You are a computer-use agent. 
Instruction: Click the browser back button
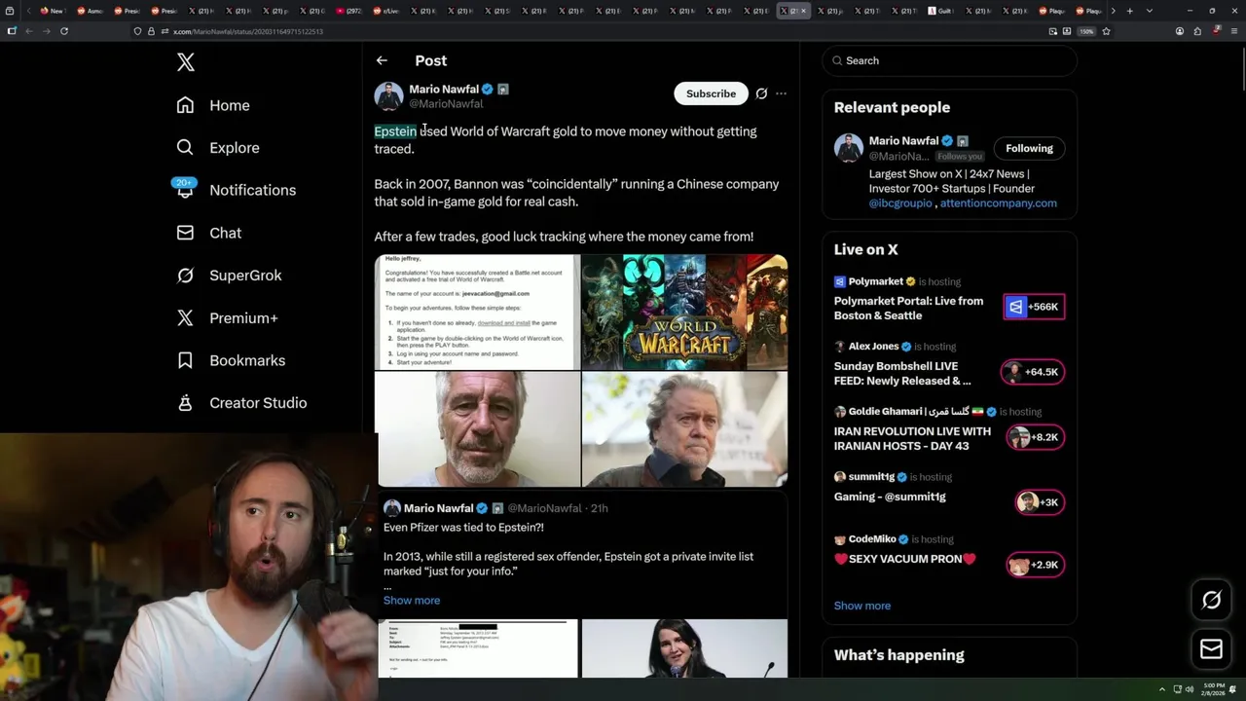tap(28, 31)
